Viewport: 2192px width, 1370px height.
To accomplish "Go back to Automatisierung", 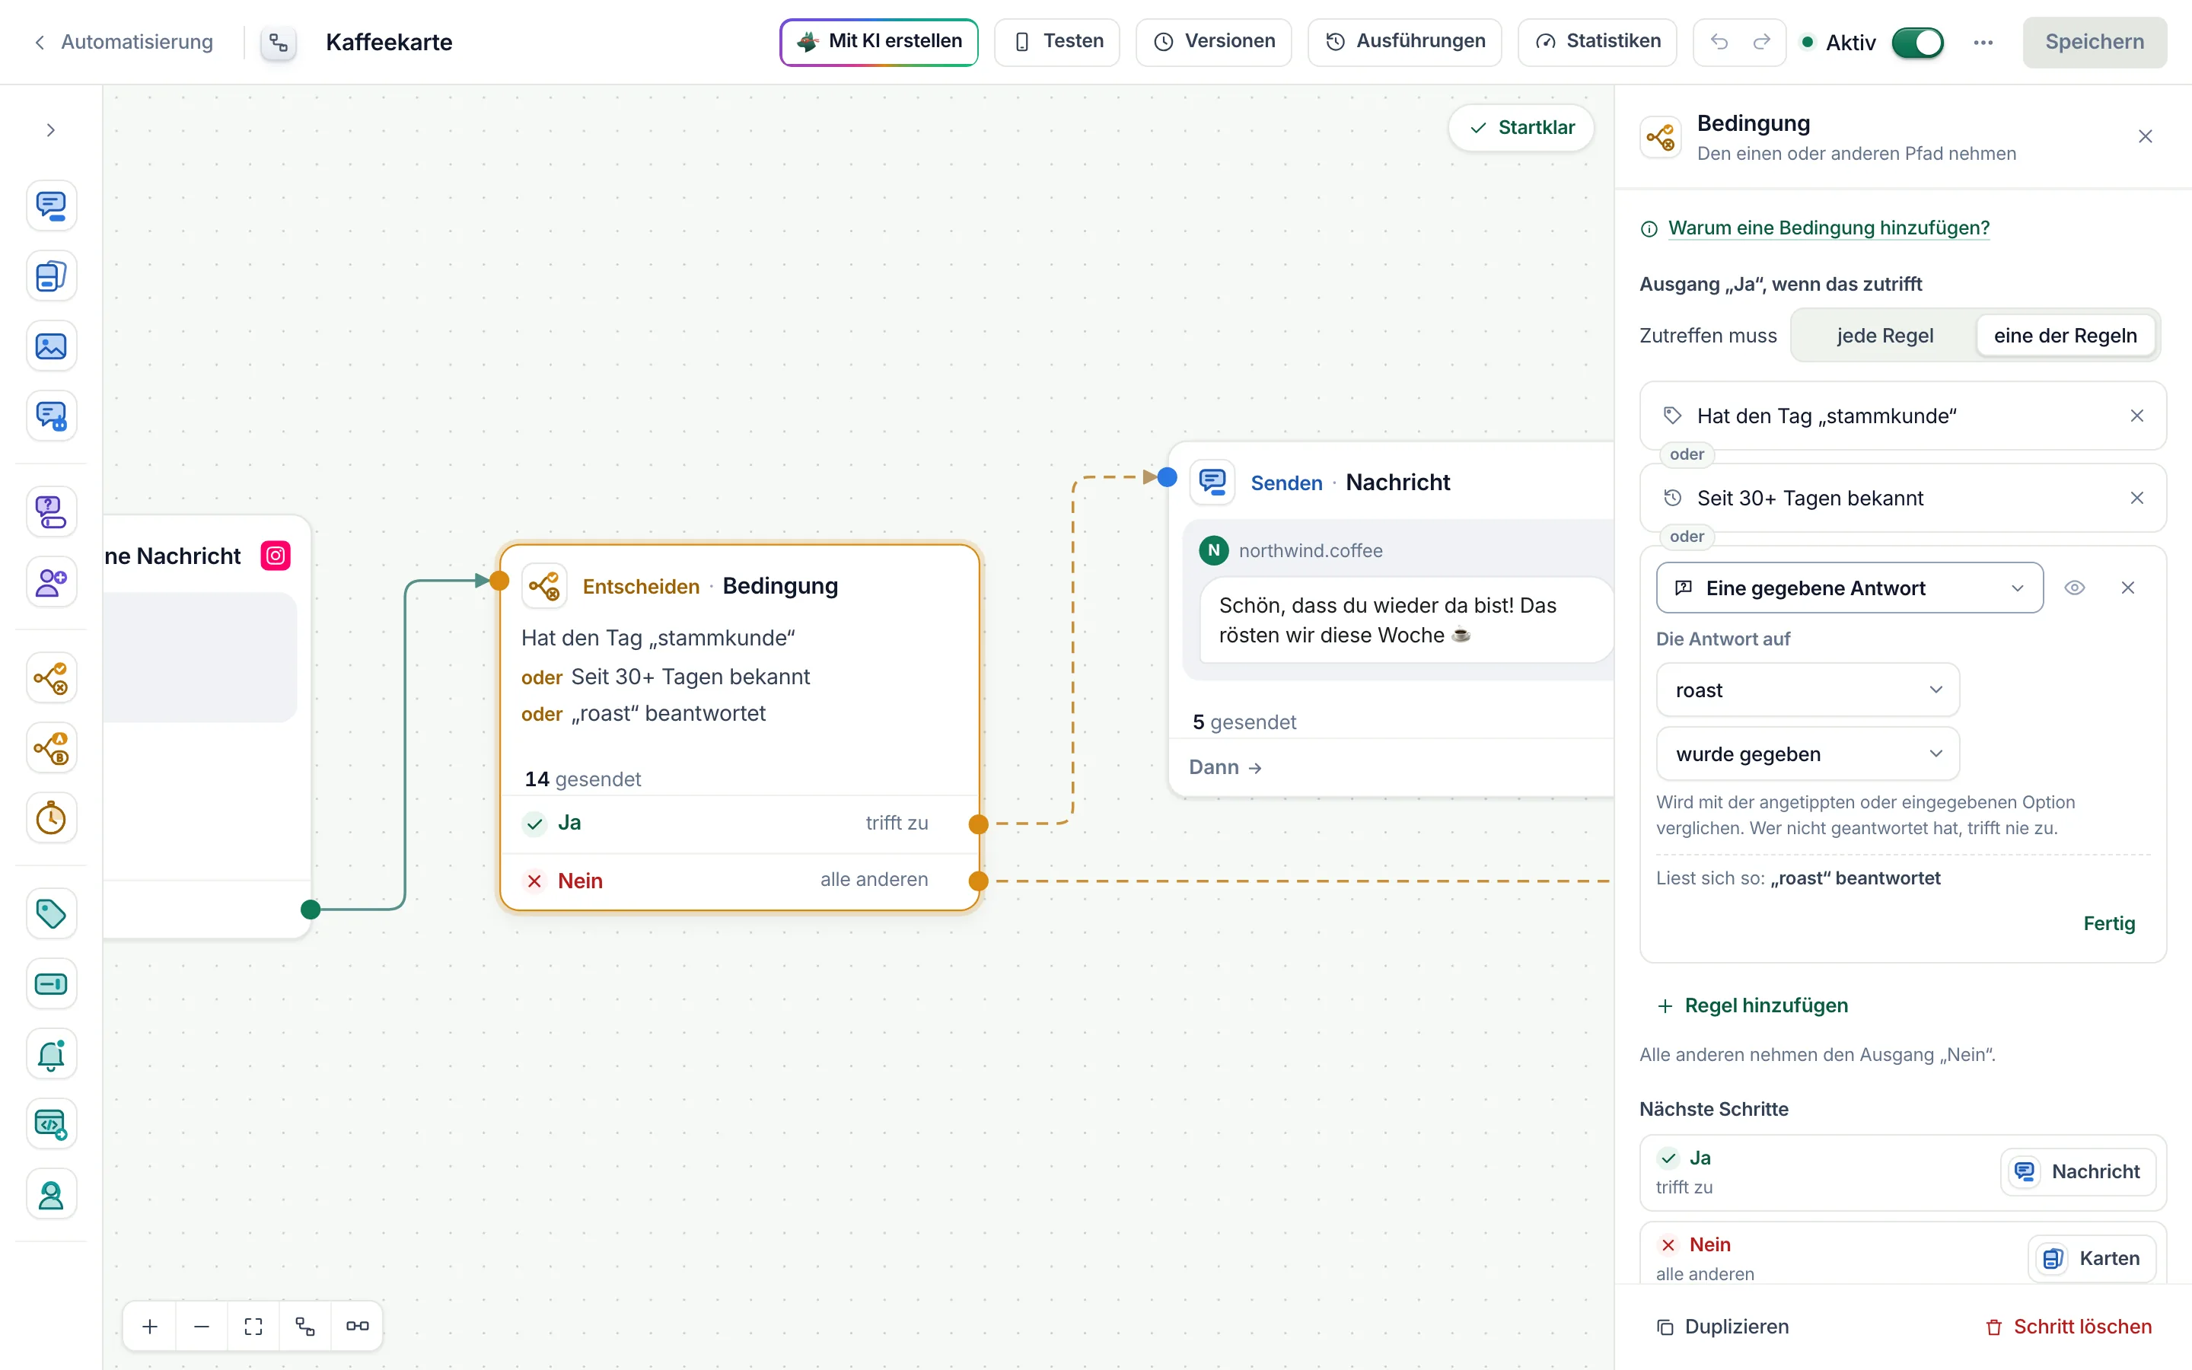I will (x=123, y=42).
